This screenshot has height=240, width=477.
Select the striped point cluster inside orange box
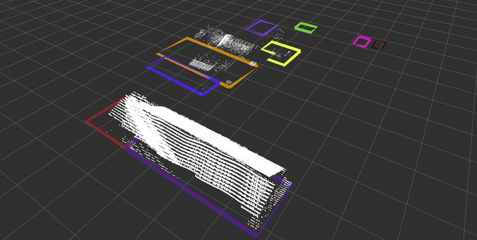203,64
